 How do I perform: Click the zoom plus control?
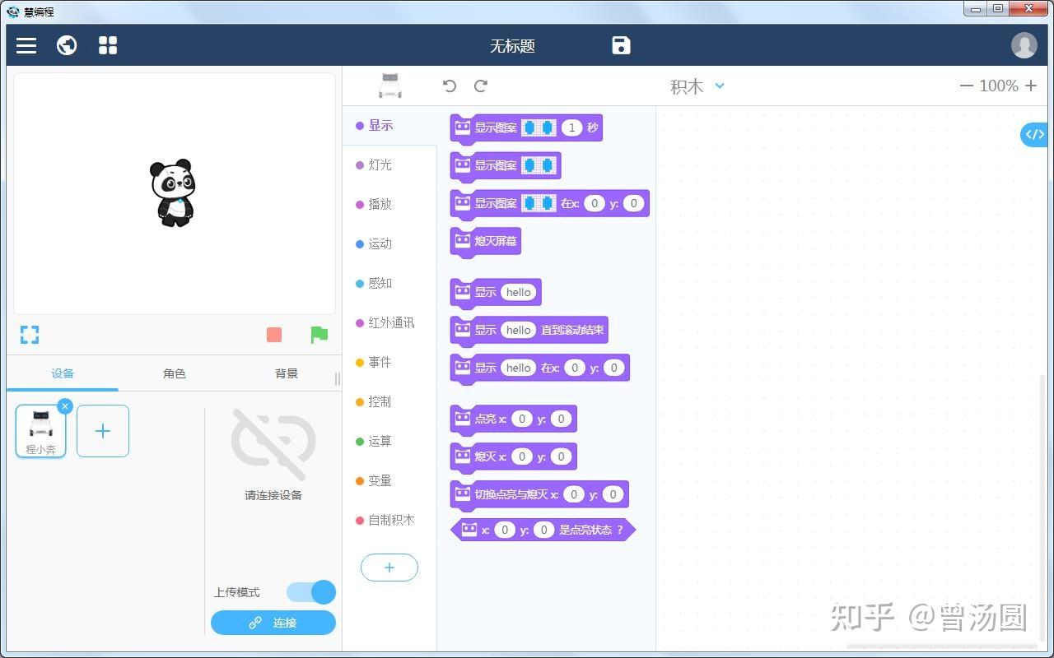(x=1029, y=86)
